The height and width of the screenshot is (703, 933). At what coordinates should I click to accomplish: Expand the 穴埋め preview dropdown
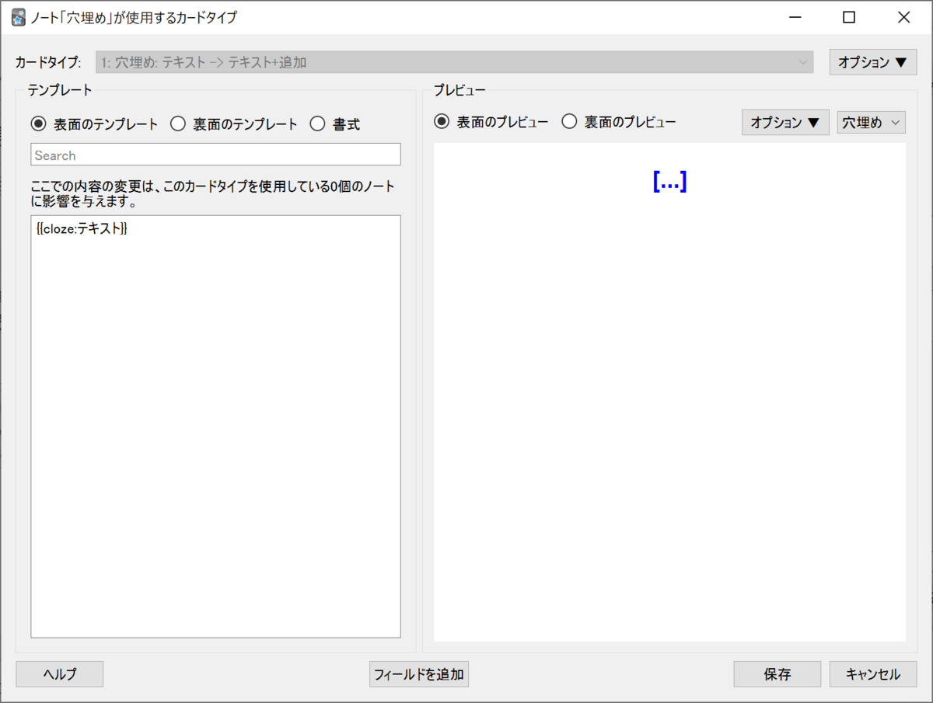click(x=872, y=123)
